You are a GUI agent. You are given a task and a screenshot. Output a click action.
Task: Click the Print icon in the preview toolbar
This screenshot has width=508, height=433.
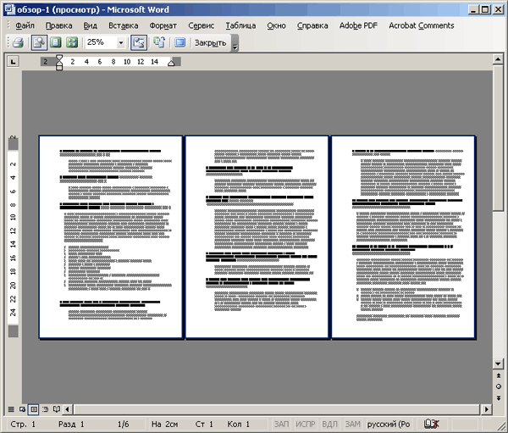click(18, 42)
